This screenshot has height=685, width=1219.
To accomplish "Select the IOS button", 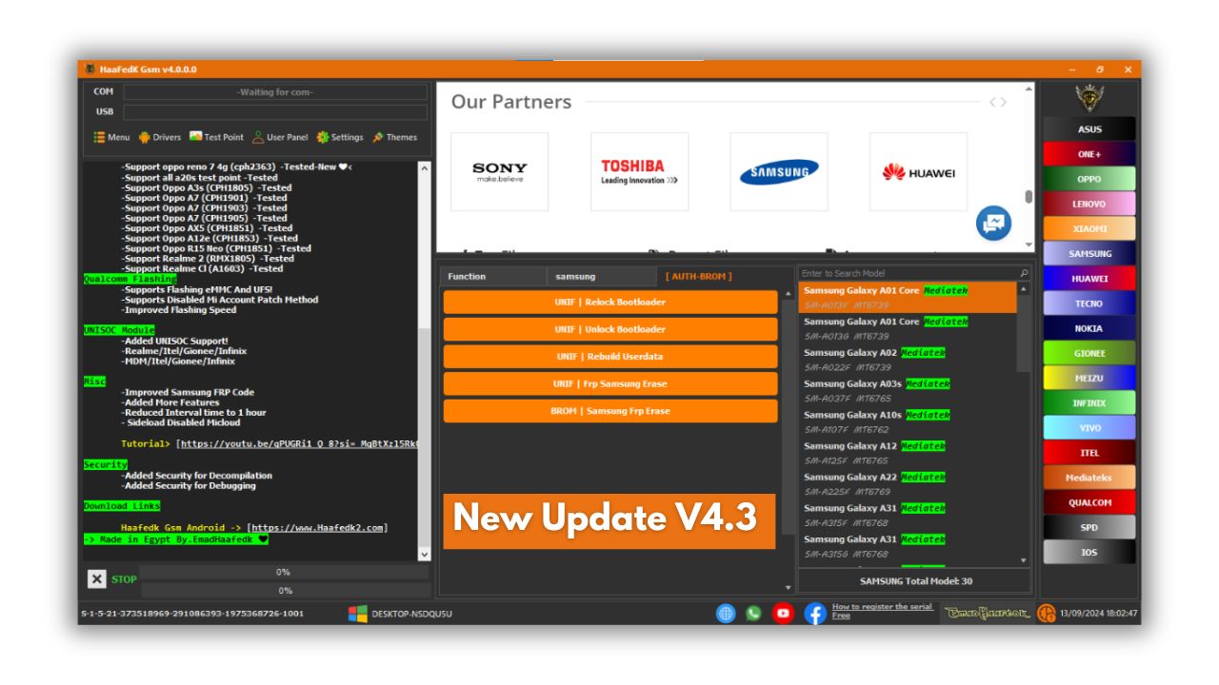I will (x=1089, y=552).
